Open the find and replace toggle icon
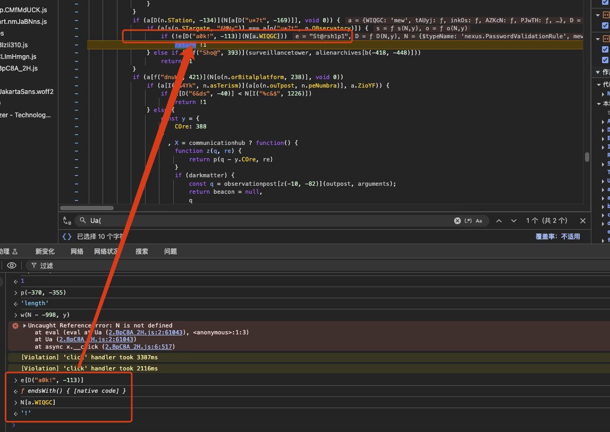Image resolution: width=610 pixels, height=432 pixels. [67, 221]
